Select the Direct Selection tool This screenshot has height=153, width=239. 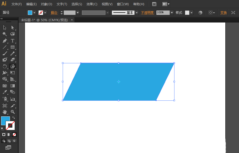tap(13, 28)
